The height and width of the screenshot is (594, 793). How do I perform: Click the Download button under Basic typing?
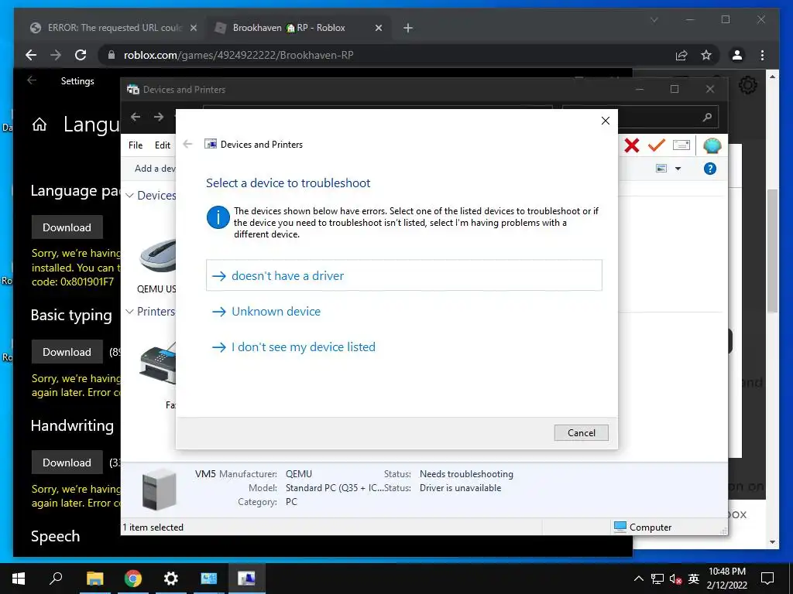[67, 352]
